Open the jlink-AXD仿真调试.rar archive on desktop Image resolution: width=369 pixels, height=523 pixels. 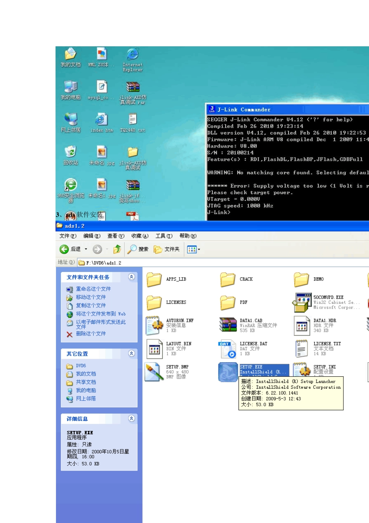(x=132, y=93)
